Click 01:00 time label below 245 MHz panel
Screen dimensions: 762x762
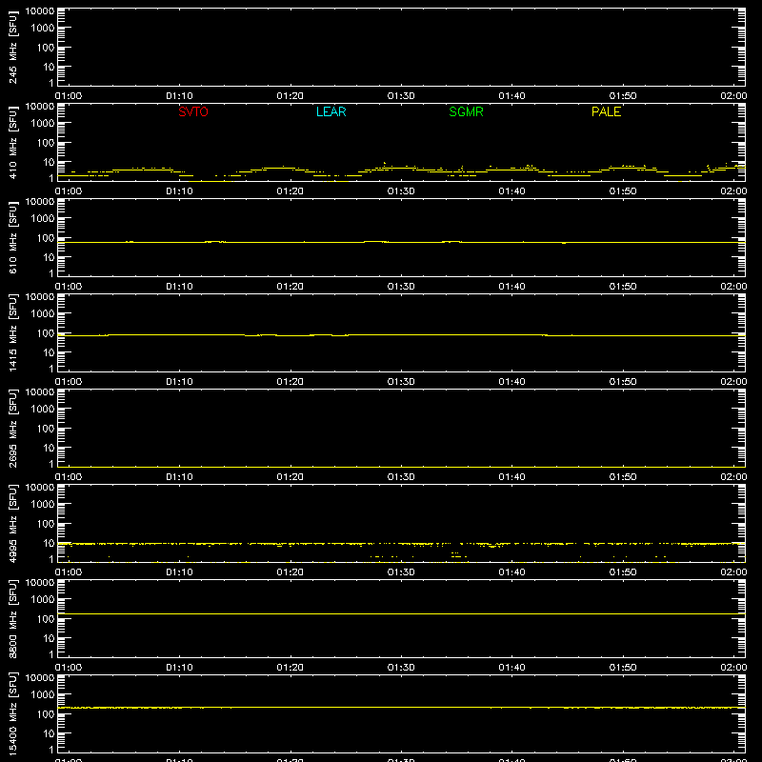coord(69,96)
